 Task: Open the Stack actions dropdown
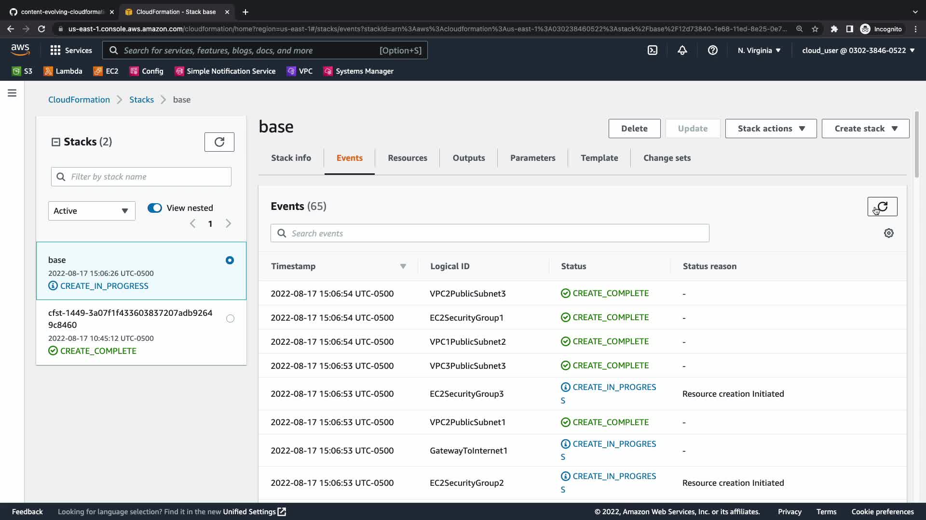pos(770,129)
